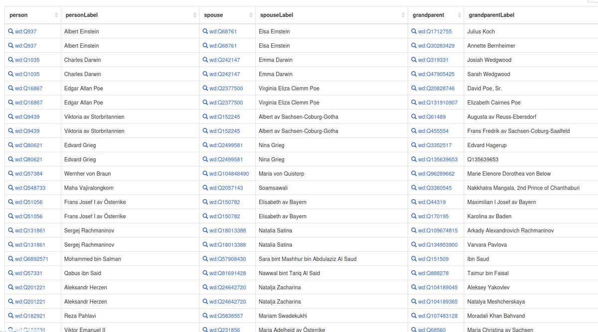
Task: Click the magnifier icon beside wd:Q455554
Action: click(414, 131)
